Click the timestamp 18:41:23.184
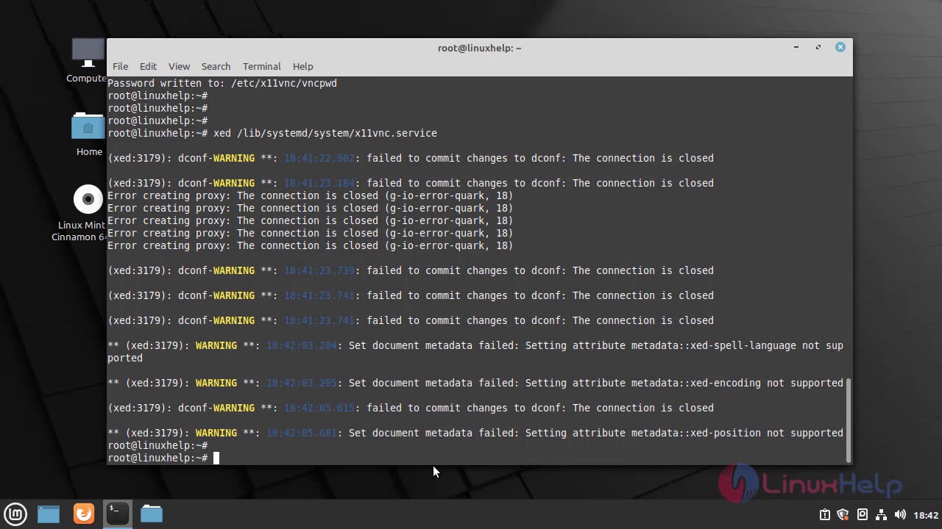Screen dimensions: 942x529 click(319, 183)
